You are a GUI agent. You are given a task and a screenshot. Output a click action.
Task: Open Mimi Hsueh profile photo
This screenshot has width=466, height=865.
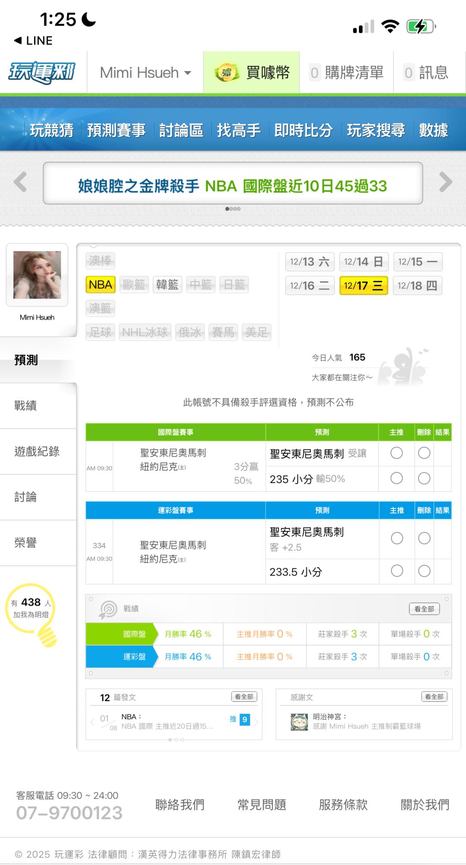[x=37, y=275]
